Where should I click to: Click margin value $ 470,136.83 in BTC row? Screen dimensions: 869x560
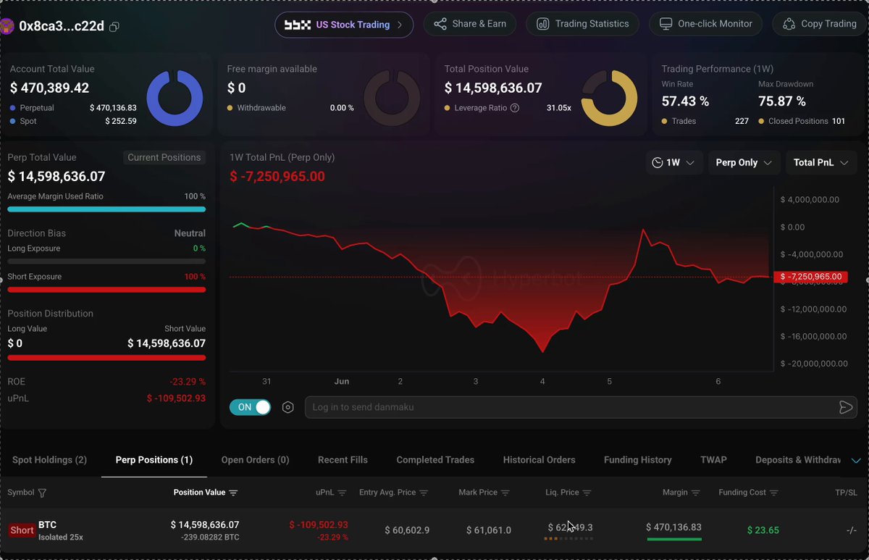coord(674,527)
